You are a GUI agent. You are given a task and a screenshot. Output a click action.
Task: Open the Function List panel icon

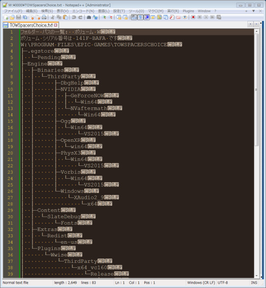click(172, 17)
